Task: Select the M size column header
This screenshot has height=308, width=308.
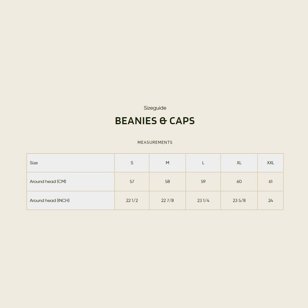Action: tap(167, 163)
